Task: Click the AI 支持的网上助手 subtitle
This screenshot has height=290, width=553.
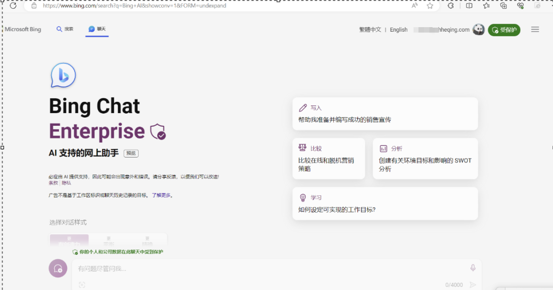Action: [x=83, y=153]
